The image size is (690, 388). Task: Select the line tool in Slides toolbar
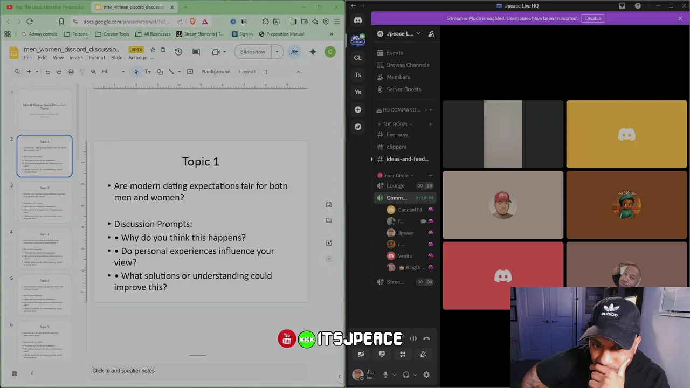point(171,72)
